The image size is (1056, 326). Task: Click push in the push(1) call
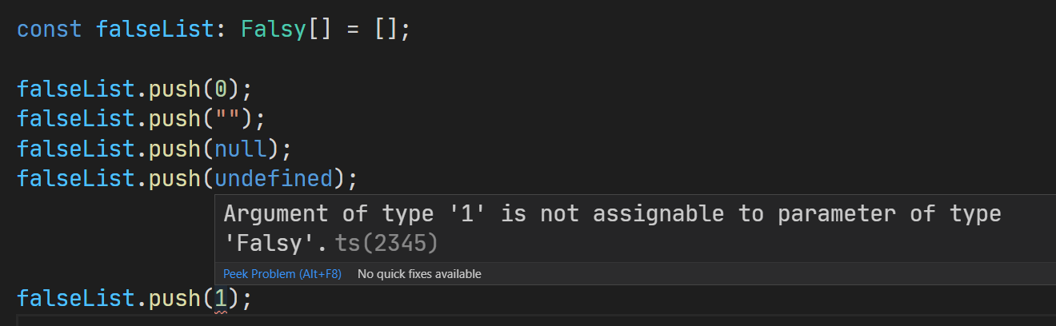174,299
